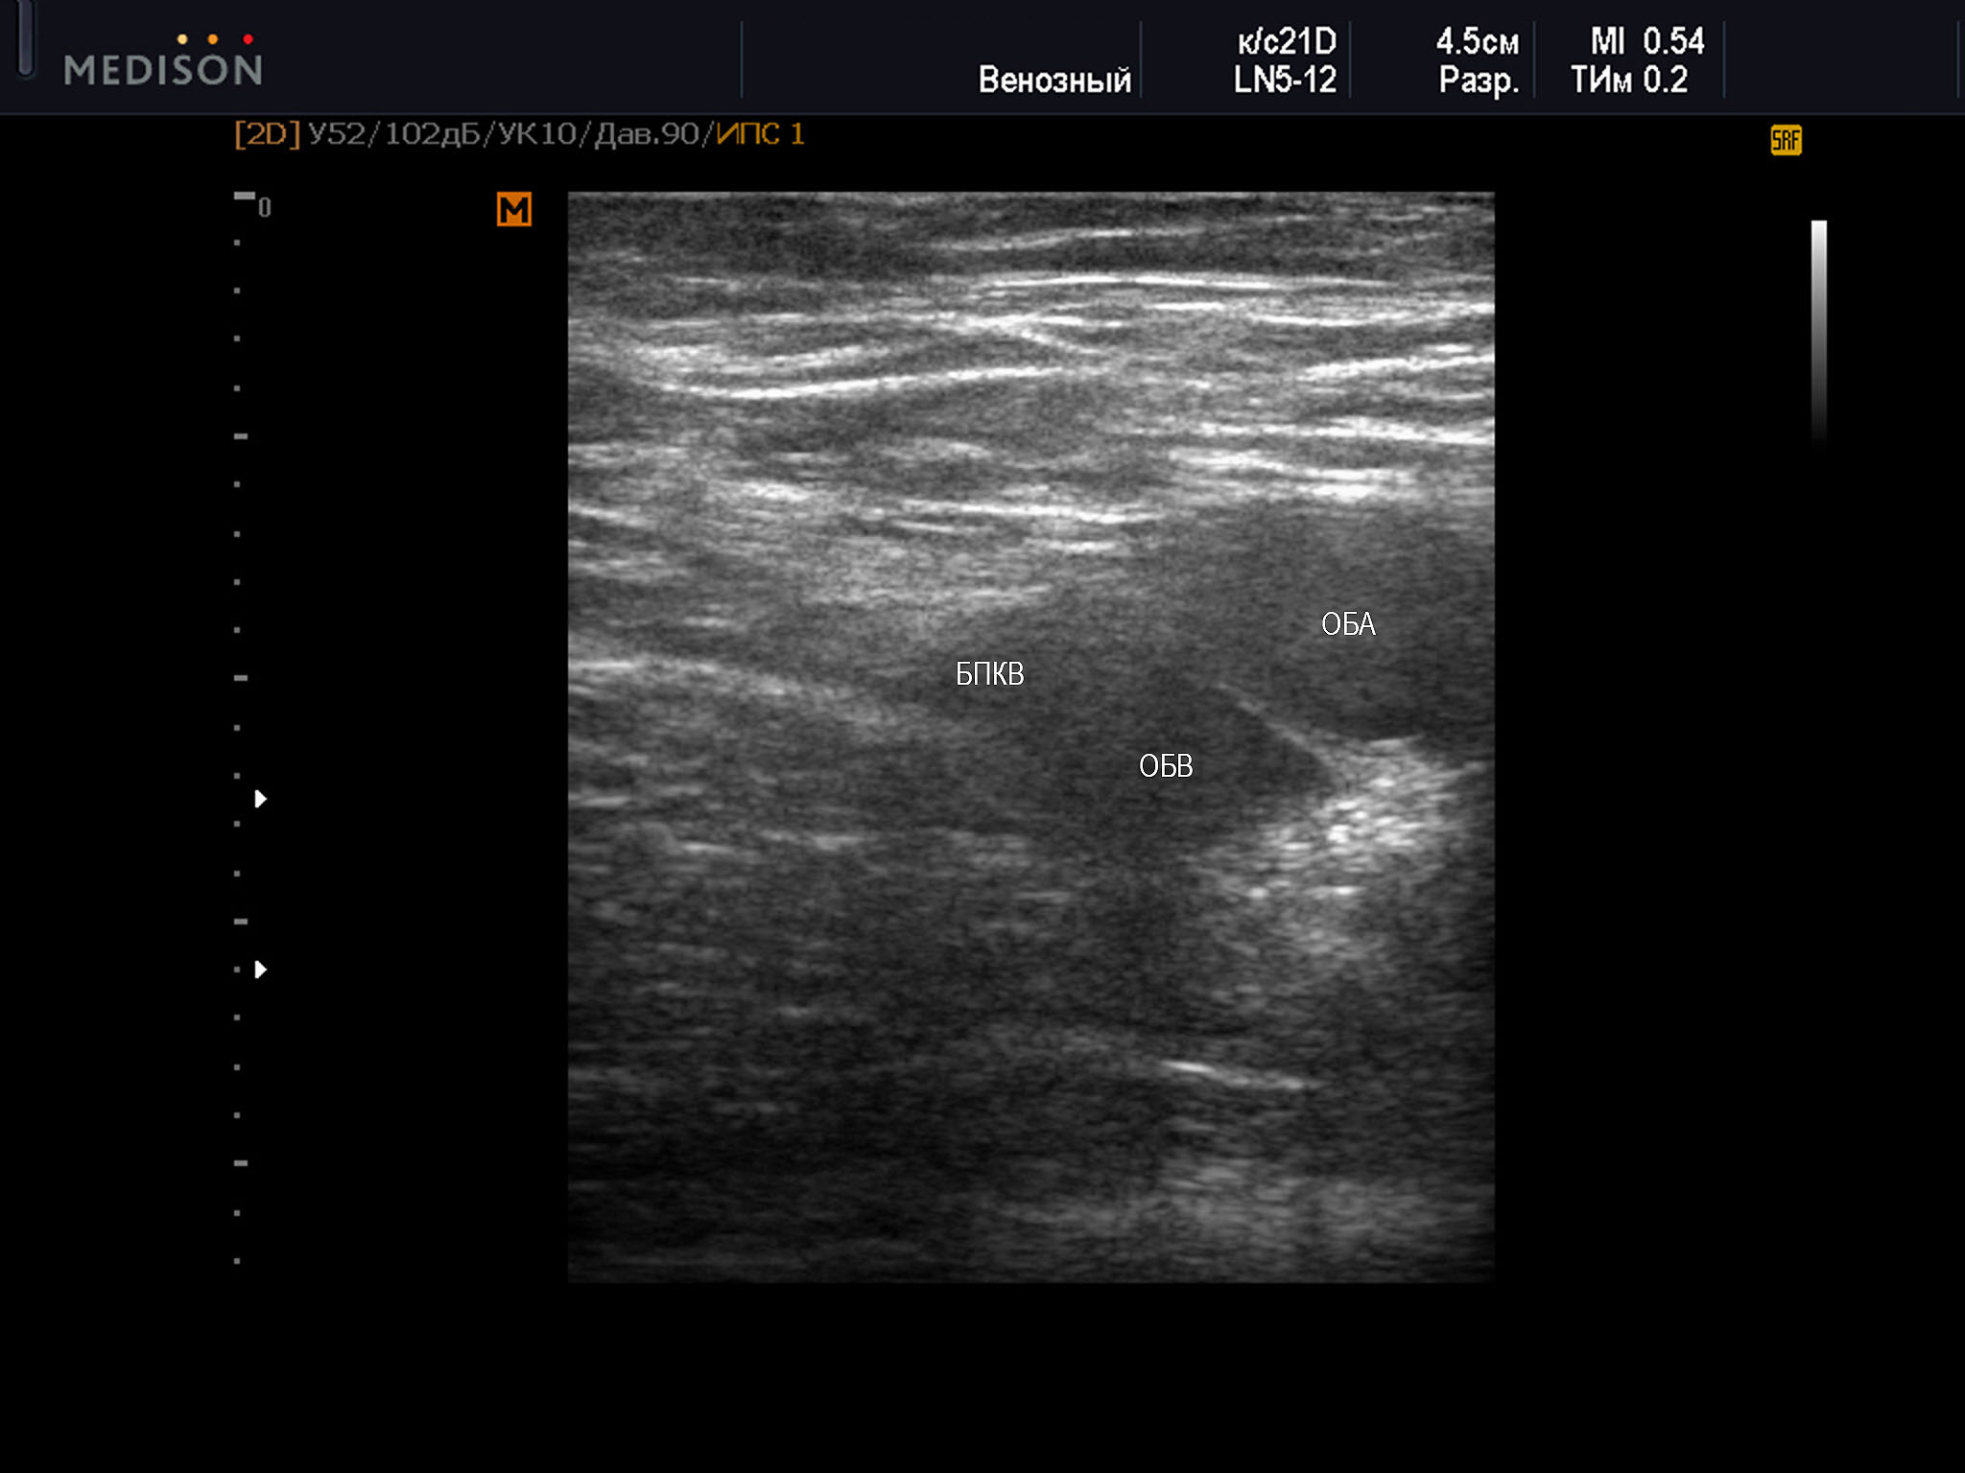1965x1473 pixels.
Task: Click the Дав.90 parameter value
Action: [x=648, y=134]
